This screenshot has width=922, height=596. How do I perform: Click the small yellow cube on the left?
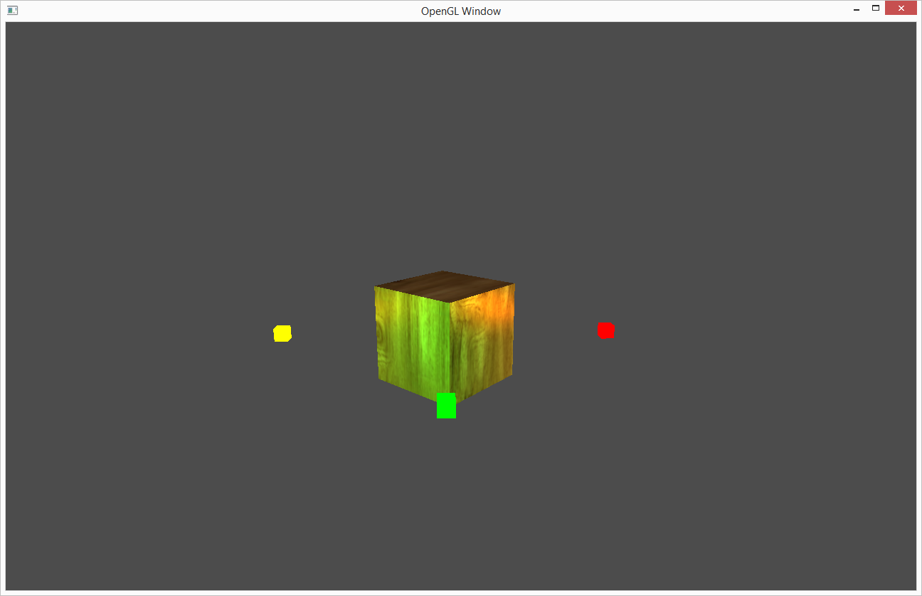[282, 333]
